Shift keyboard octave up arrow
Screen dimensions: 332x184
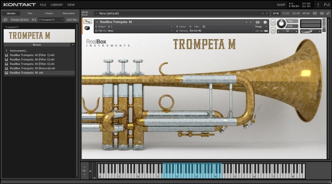click(x=84, y=167)
